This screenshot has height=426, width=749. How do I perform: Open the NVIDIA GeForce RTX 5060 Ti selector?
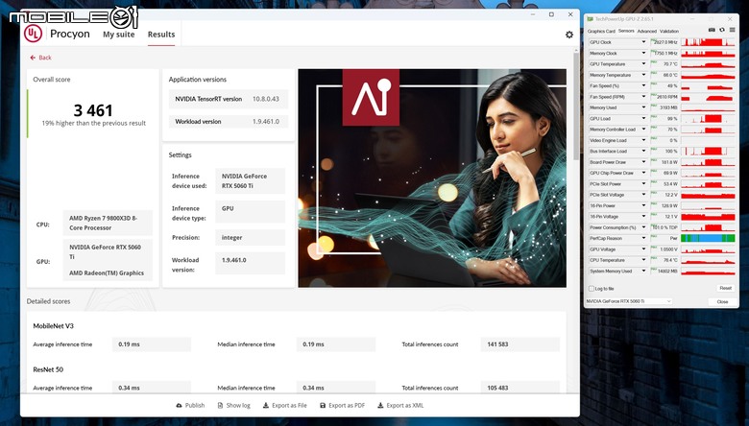point(629,301)
